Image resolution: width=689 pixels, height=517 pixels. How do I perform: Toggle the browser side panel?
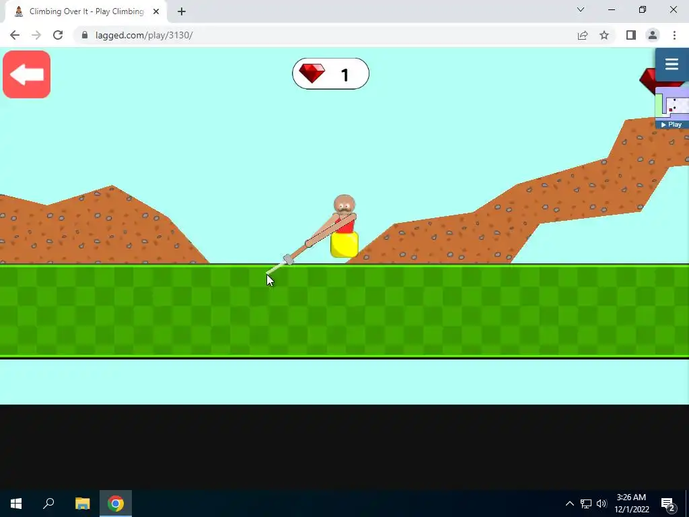pos(631,35)
